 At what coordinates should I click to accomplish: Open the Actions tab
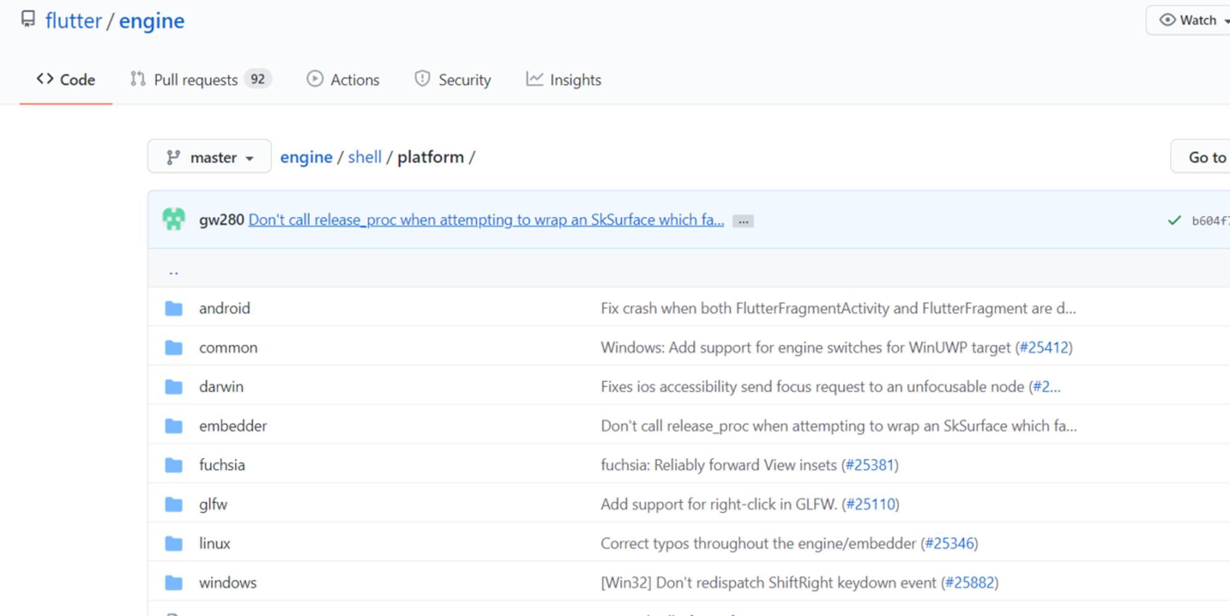click(x=343, y=79)
